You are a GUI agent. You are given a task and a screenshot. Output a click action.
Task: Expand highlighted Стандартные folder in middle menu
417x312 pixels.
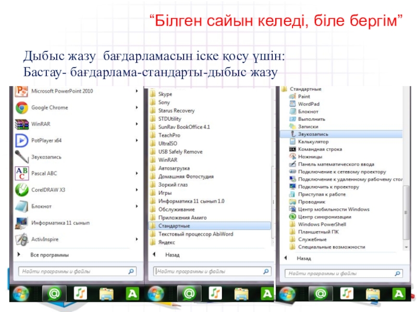click(210, 226)
